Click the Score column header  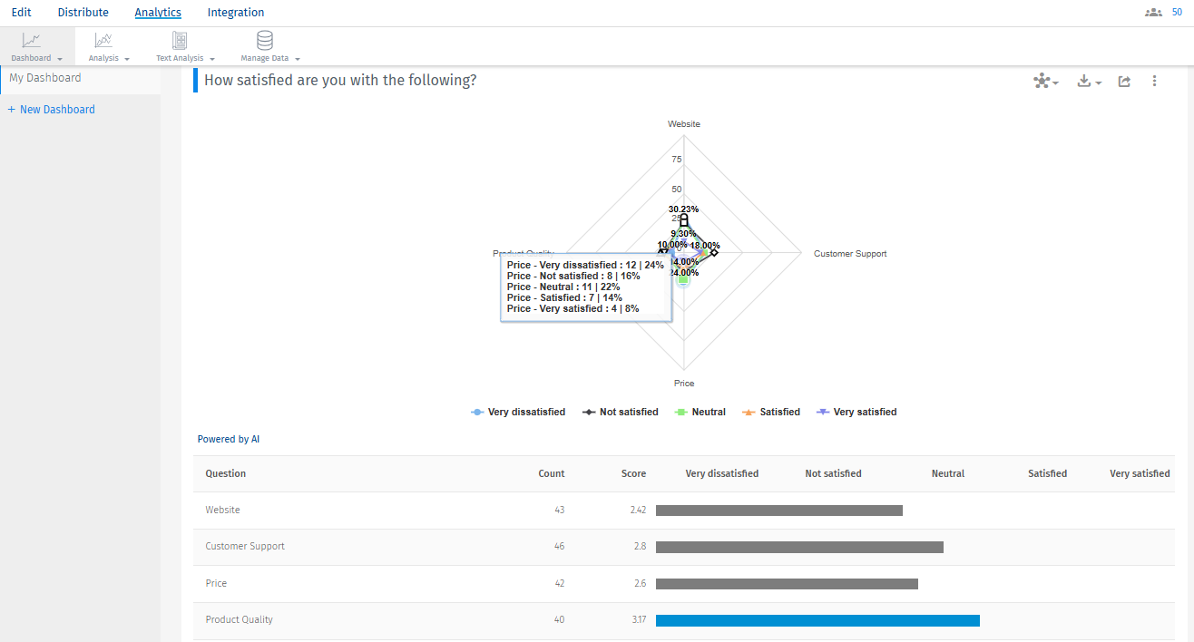pos(633,473)
